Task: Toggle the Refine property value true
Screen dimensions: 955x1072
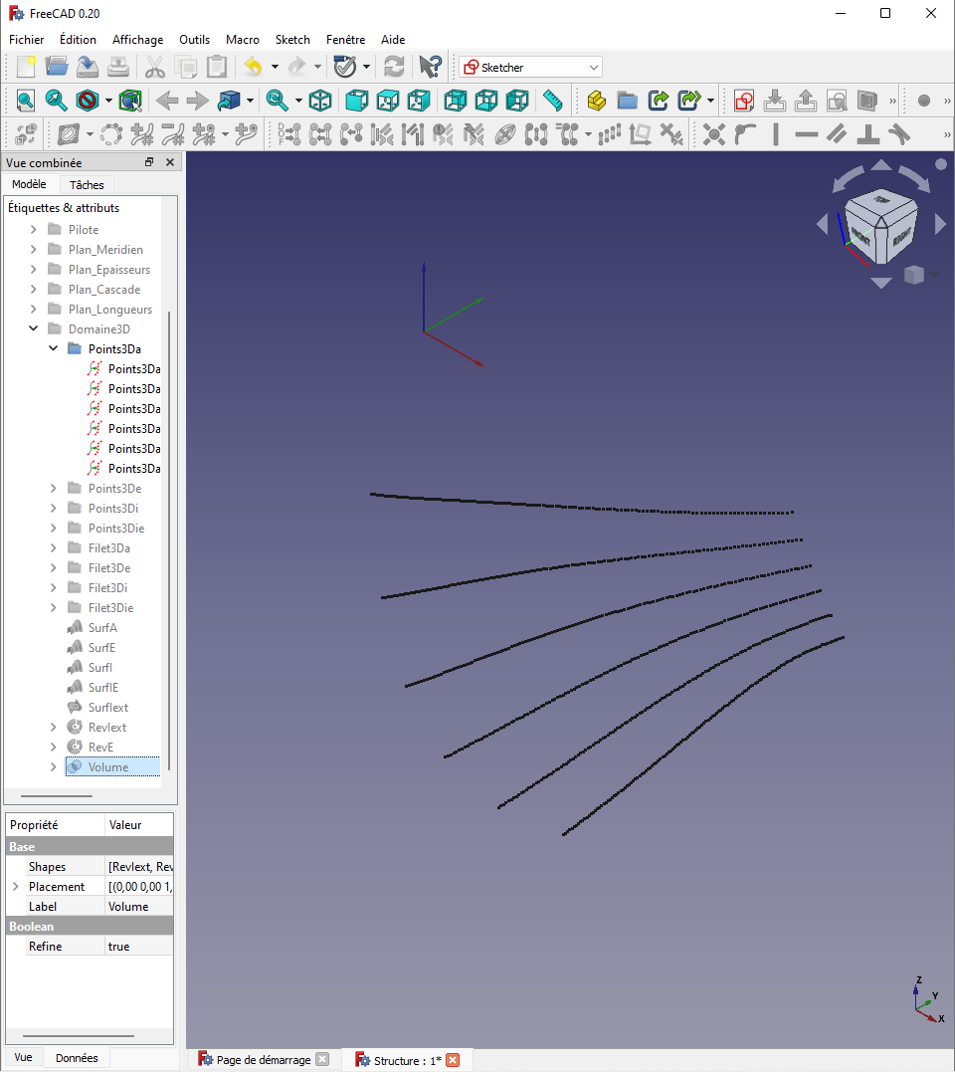Action: click(138, 947)
